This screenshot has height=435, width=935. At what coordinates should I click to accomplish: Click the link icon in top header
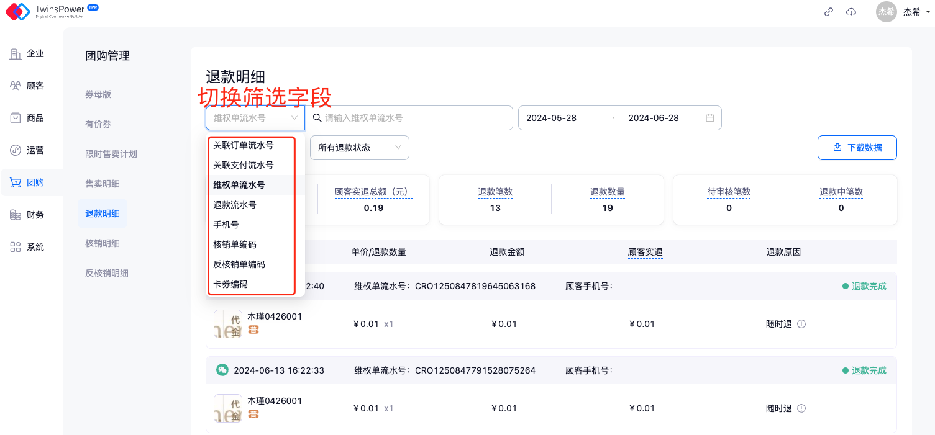[828, 12]
